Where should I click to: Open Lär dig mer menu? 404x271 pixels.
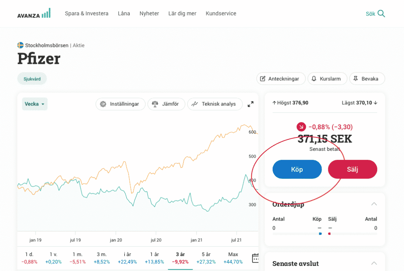182,13
